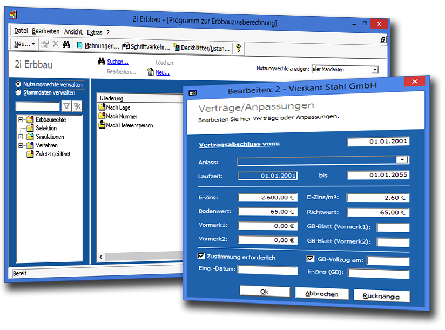Clear filter with crossed funnel icon

click(x=77, y=106)
